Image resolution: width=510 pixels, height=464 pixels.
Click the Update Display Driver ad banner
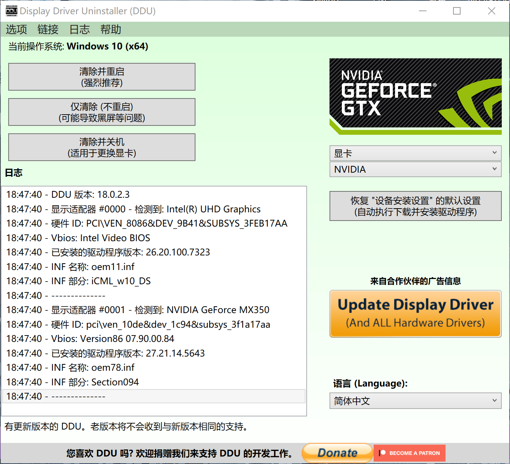click(416, 314)
